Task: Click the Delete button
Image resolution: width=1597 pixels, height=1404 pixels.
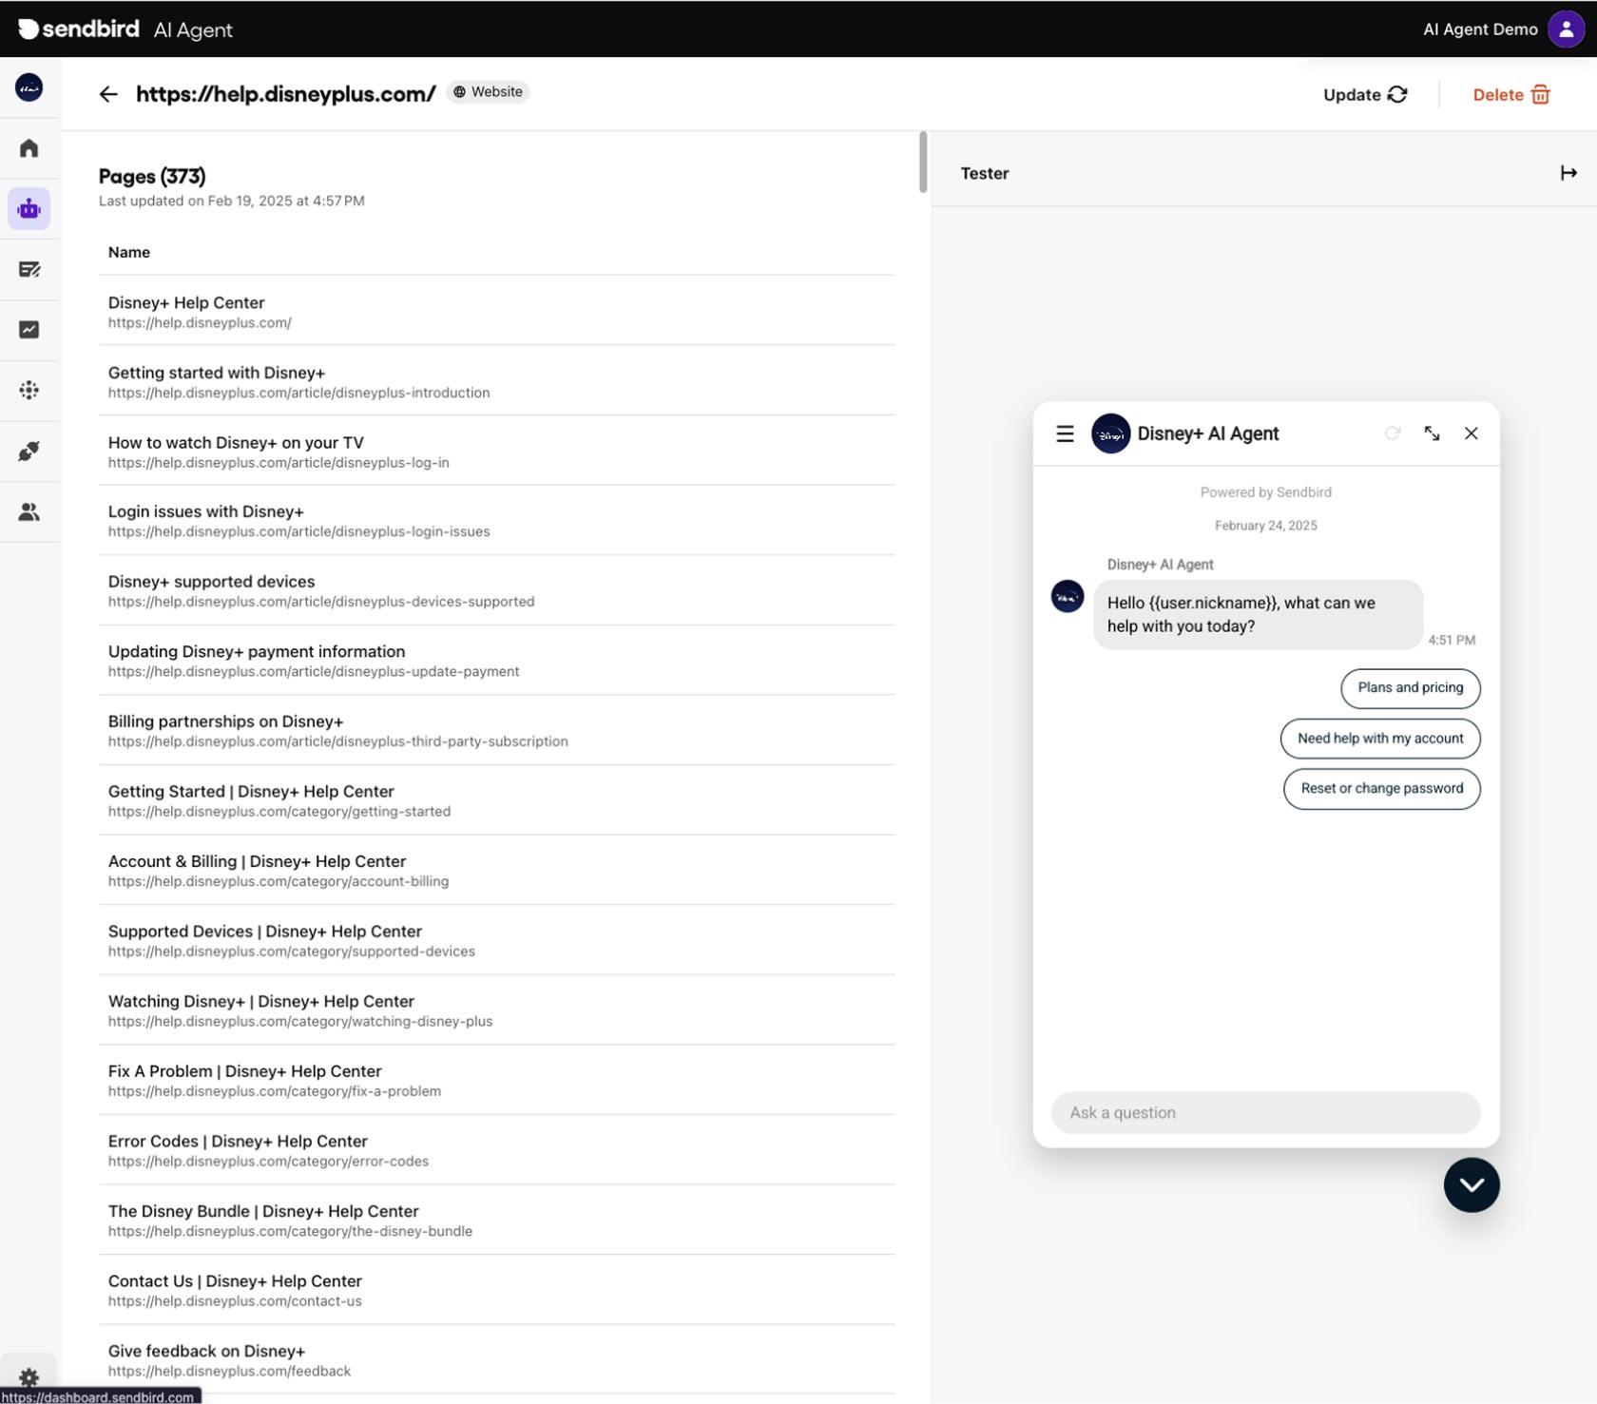Action: point(1510,95)
